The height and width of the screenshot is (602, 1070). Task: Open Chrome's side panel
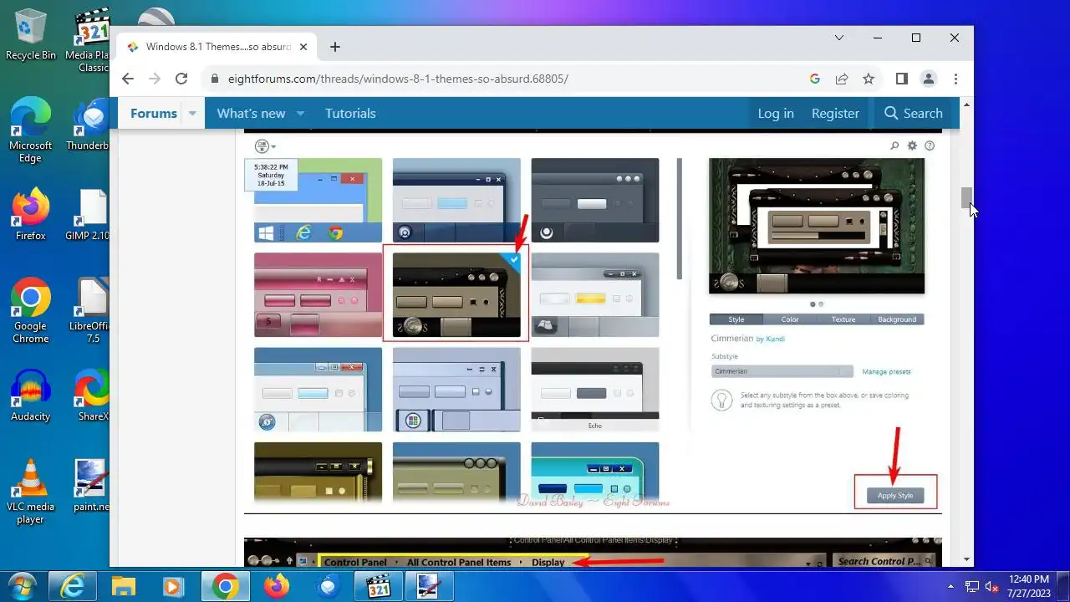click(901, 79)
